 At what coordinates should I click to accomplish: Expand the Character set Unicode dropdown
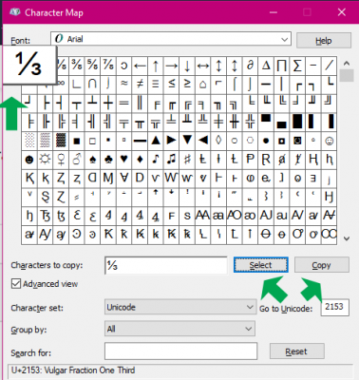point(180,307)
